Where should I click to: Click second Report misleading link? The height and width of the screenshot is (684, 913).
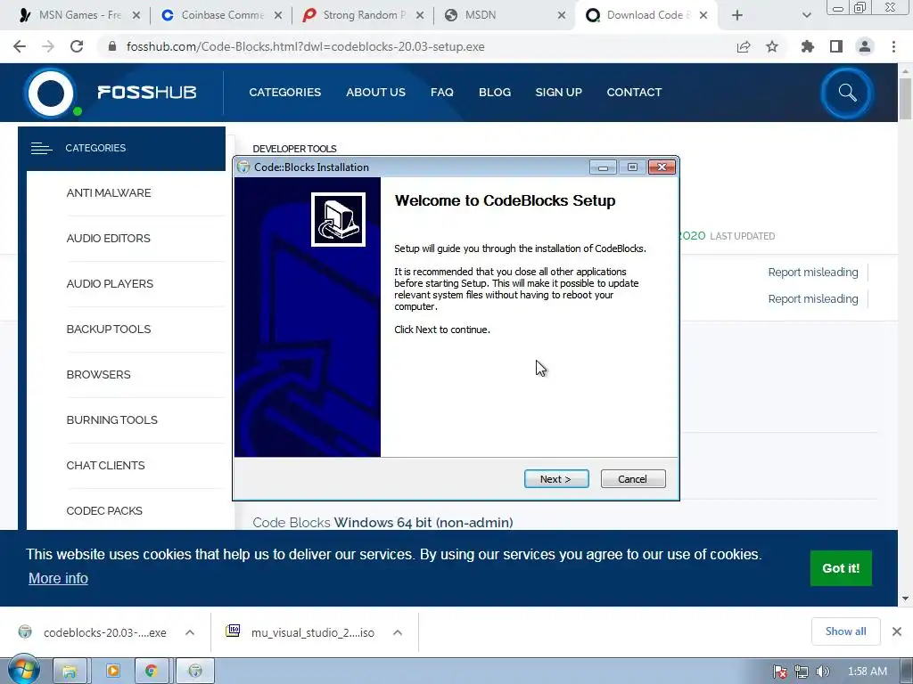(813, 299)
